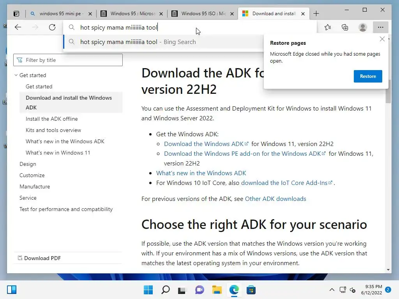The image size is (399, 299).
Task: Click the page scrollbar down arrow
Action: pyautogui.click(x=388, y=269)
